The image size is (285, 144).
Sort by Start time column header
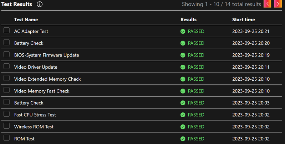244,20
